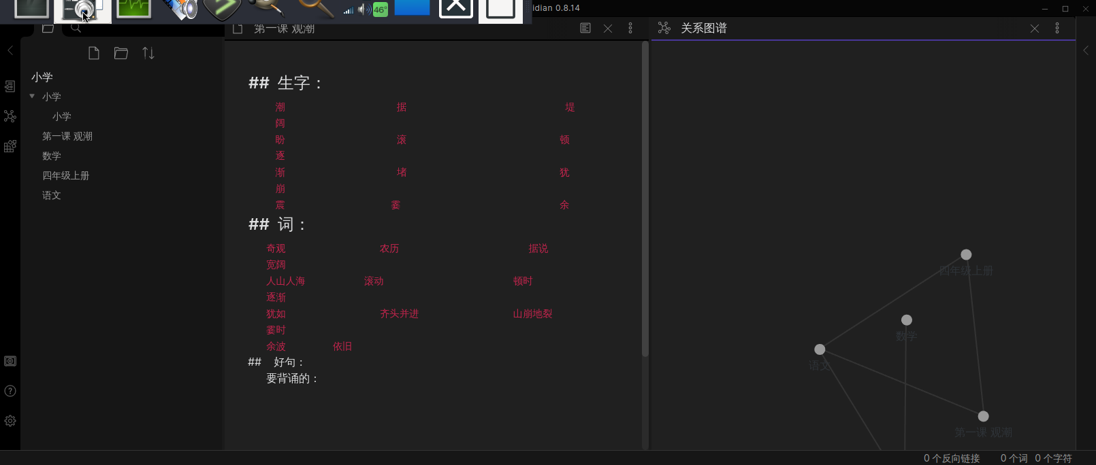Open the help icon in ribbon
This screenshot has width=1096, height=465.
[x=10, y=391]
